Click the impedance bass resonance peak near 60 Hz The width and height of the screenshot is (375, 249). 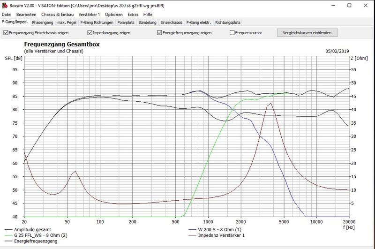75,171
